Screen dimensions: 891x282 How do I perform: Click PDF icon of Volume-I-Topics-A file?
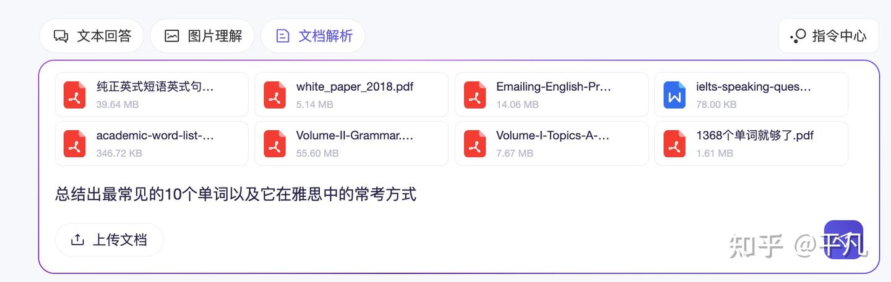[475, 144]
